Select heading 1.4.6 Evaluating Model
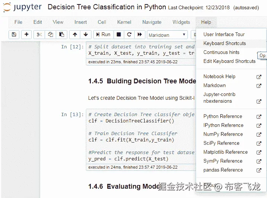The image size is (267, 198). pos(124,186)
